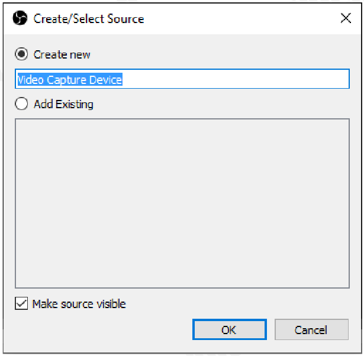Viewport: 364px width, 356px height.
Task: Choose the Add Existing radio button
Action: coord(21,103)
